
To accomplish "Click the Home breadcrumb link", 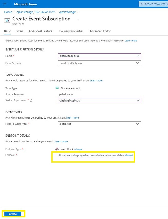I will tap(8, 12).
